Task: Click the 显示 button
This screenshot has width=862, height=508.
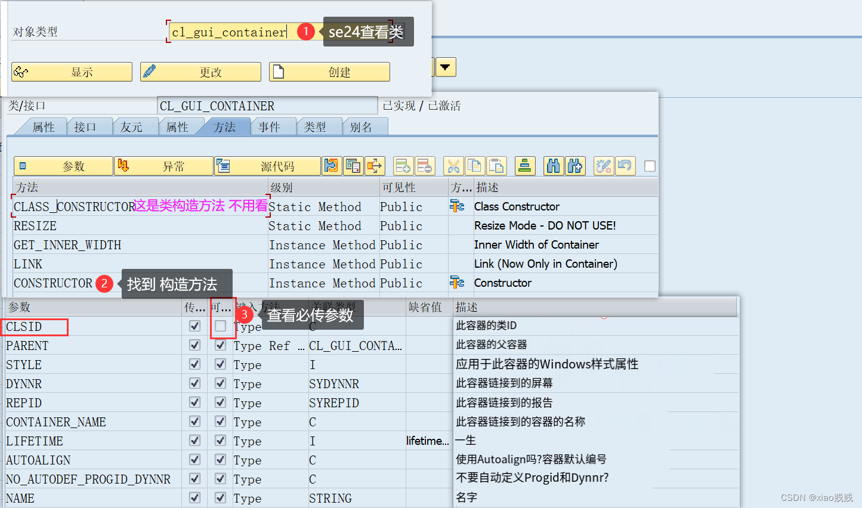Action: (x=72, y=72)
